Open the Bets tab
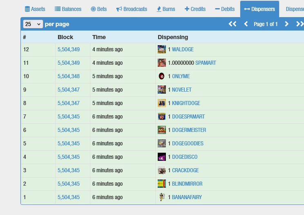This screenshot has width=304, height=215. tap(99, 9)
